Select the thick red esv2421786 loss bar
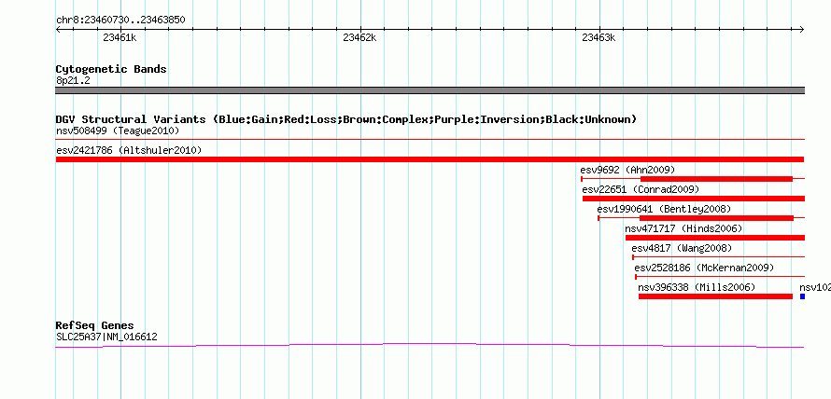Screen dimensions: 831x399 point(430,159)
